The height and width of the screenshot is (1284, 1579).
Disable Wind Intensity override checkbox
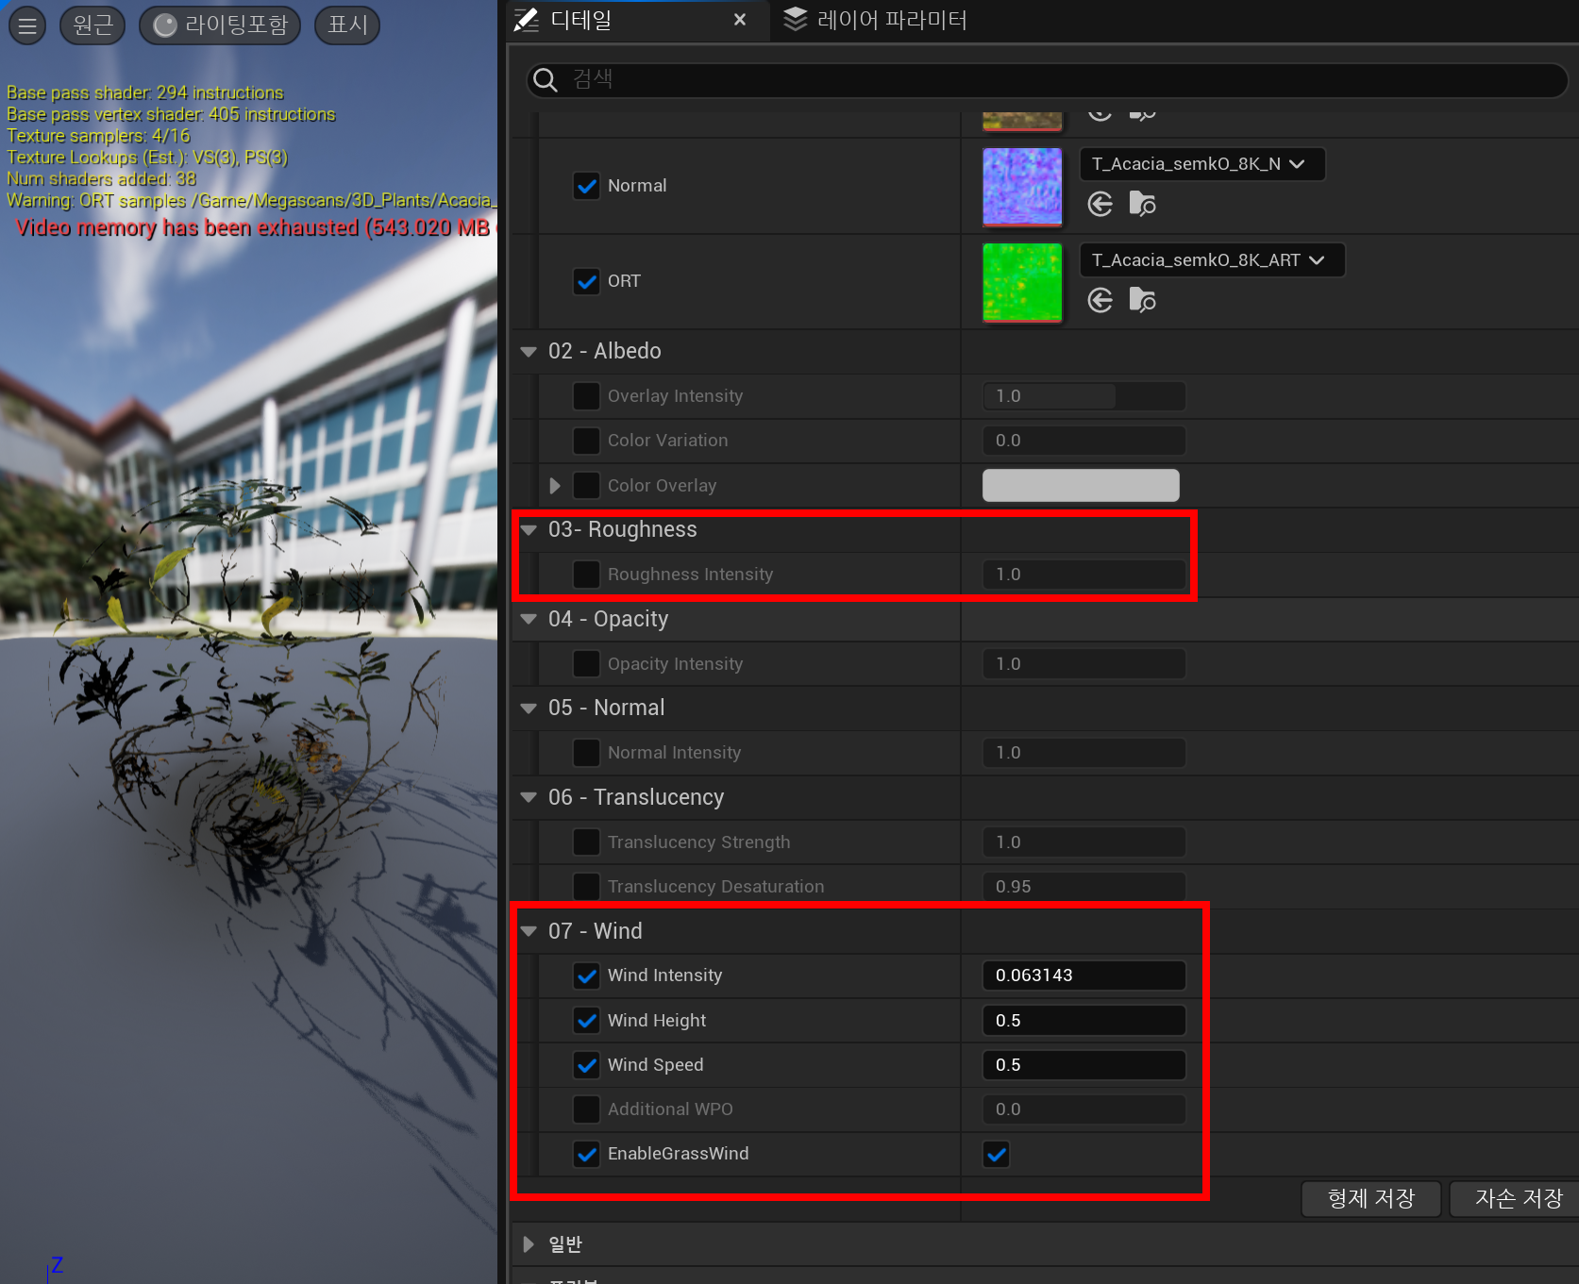586,976
